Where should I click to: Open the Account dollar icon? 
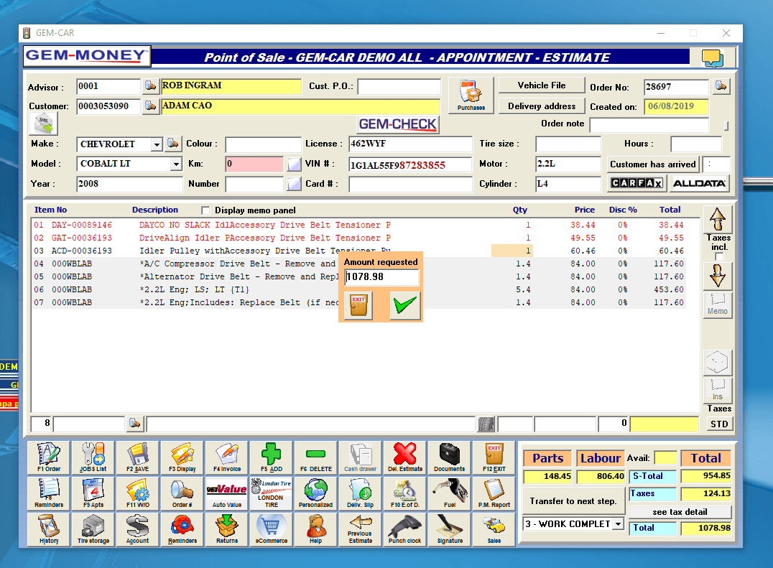click(x=137, y=529)
